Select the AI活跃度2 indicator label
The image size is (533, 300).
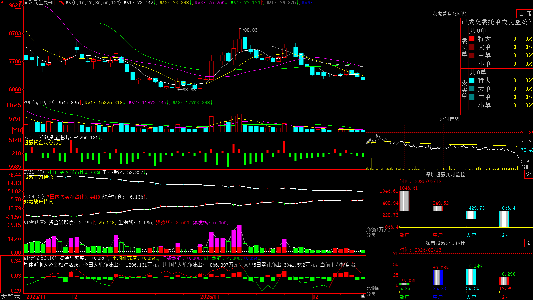(x=35, y=223)
